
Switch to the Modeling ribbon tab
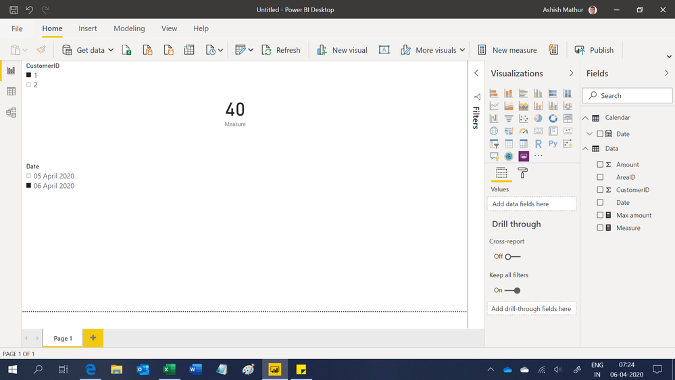pos(129,28)
